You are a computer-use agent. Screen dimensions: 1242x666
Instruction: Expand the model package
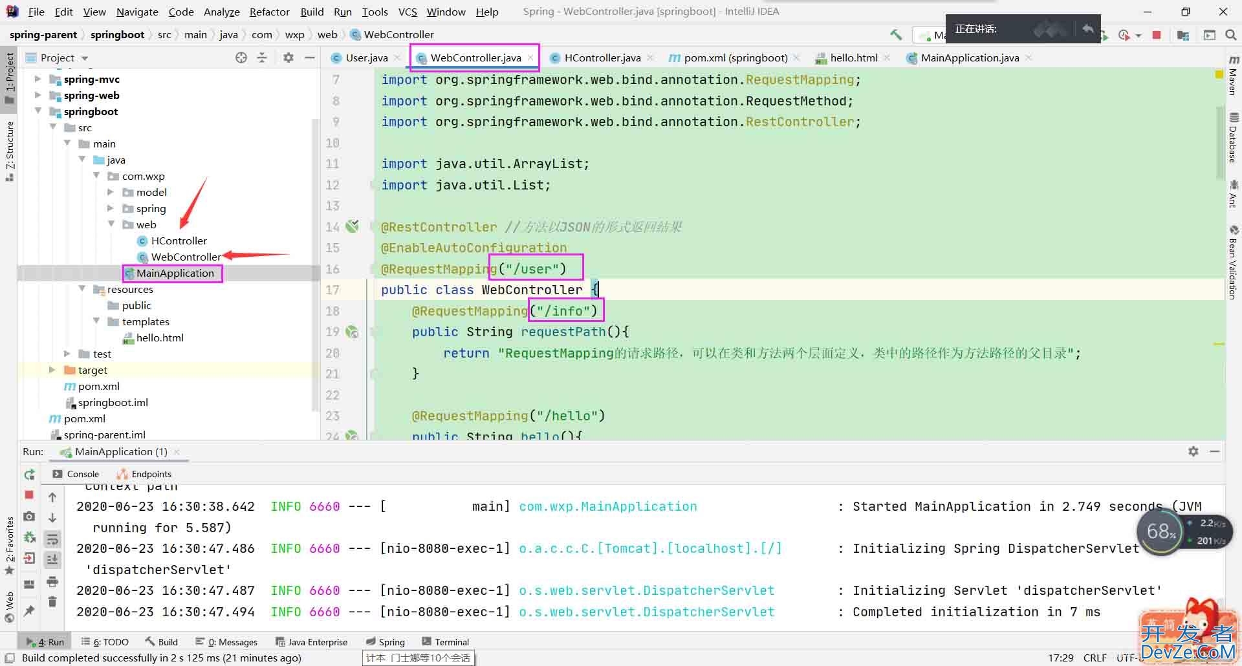coord(110,192)
